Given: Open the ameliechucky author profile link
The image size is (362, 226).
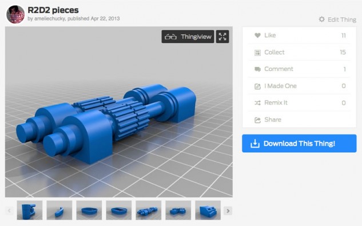Looking at the screenshot, I should tap(50, 18).
